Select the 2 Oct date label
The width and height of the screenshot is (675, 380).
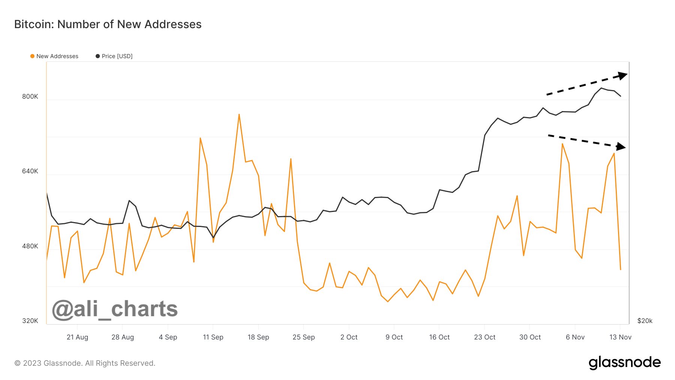coord(349,337)
